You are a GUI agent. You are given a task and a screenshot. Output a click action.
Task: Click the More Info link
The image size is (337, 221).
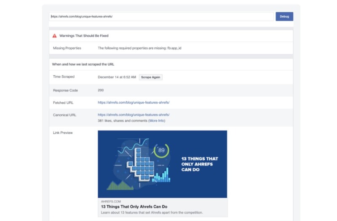(x=157, y=121)
